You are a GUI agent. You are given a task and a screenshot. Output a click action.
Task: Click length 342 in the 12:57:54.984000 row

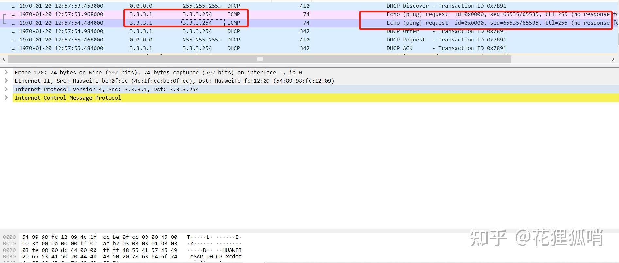tap(305, 31)
